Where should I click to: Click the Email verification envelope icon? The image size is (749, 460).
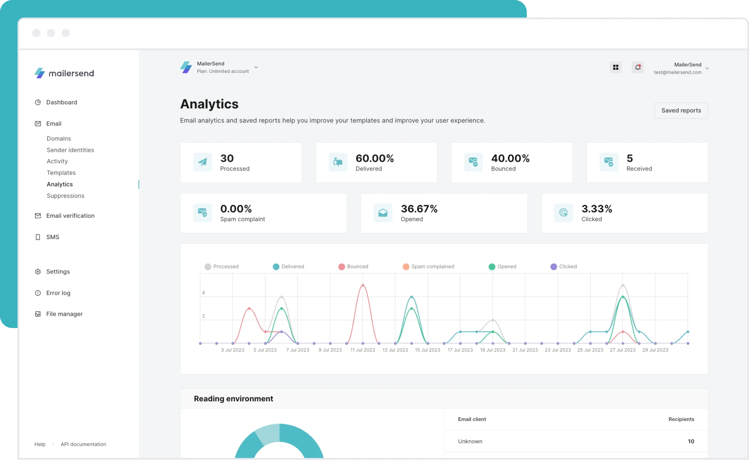tap(38, 216)
